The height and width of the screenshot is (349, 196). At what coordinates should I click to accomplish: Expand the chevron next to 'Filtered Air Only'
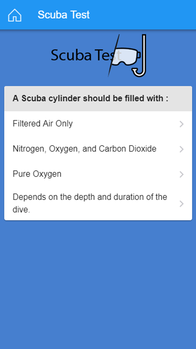click(x=181, y=123)
